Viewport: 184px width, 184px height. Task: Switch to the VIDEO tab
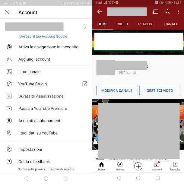click(123, 24)
